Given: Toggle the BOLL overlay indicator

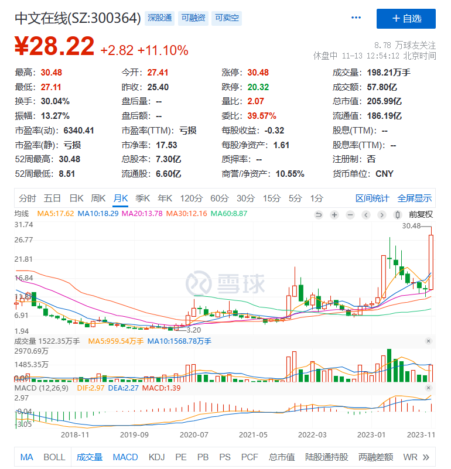Looking at the screenshot, I should coord(54,457).
